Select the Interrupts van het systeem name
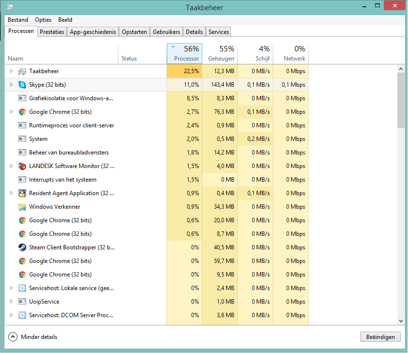Image resolution: width=408 pixels, height=353 pixels. 63,180
